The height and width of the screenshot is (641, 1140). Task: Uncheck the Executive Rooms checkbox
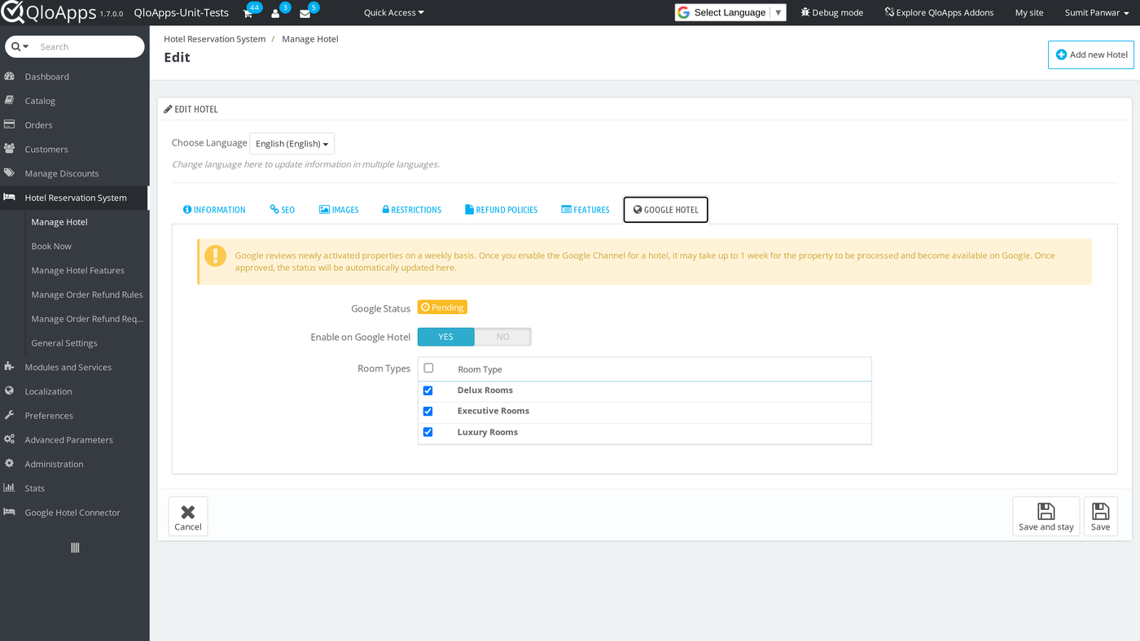click(x=427, y=412)
